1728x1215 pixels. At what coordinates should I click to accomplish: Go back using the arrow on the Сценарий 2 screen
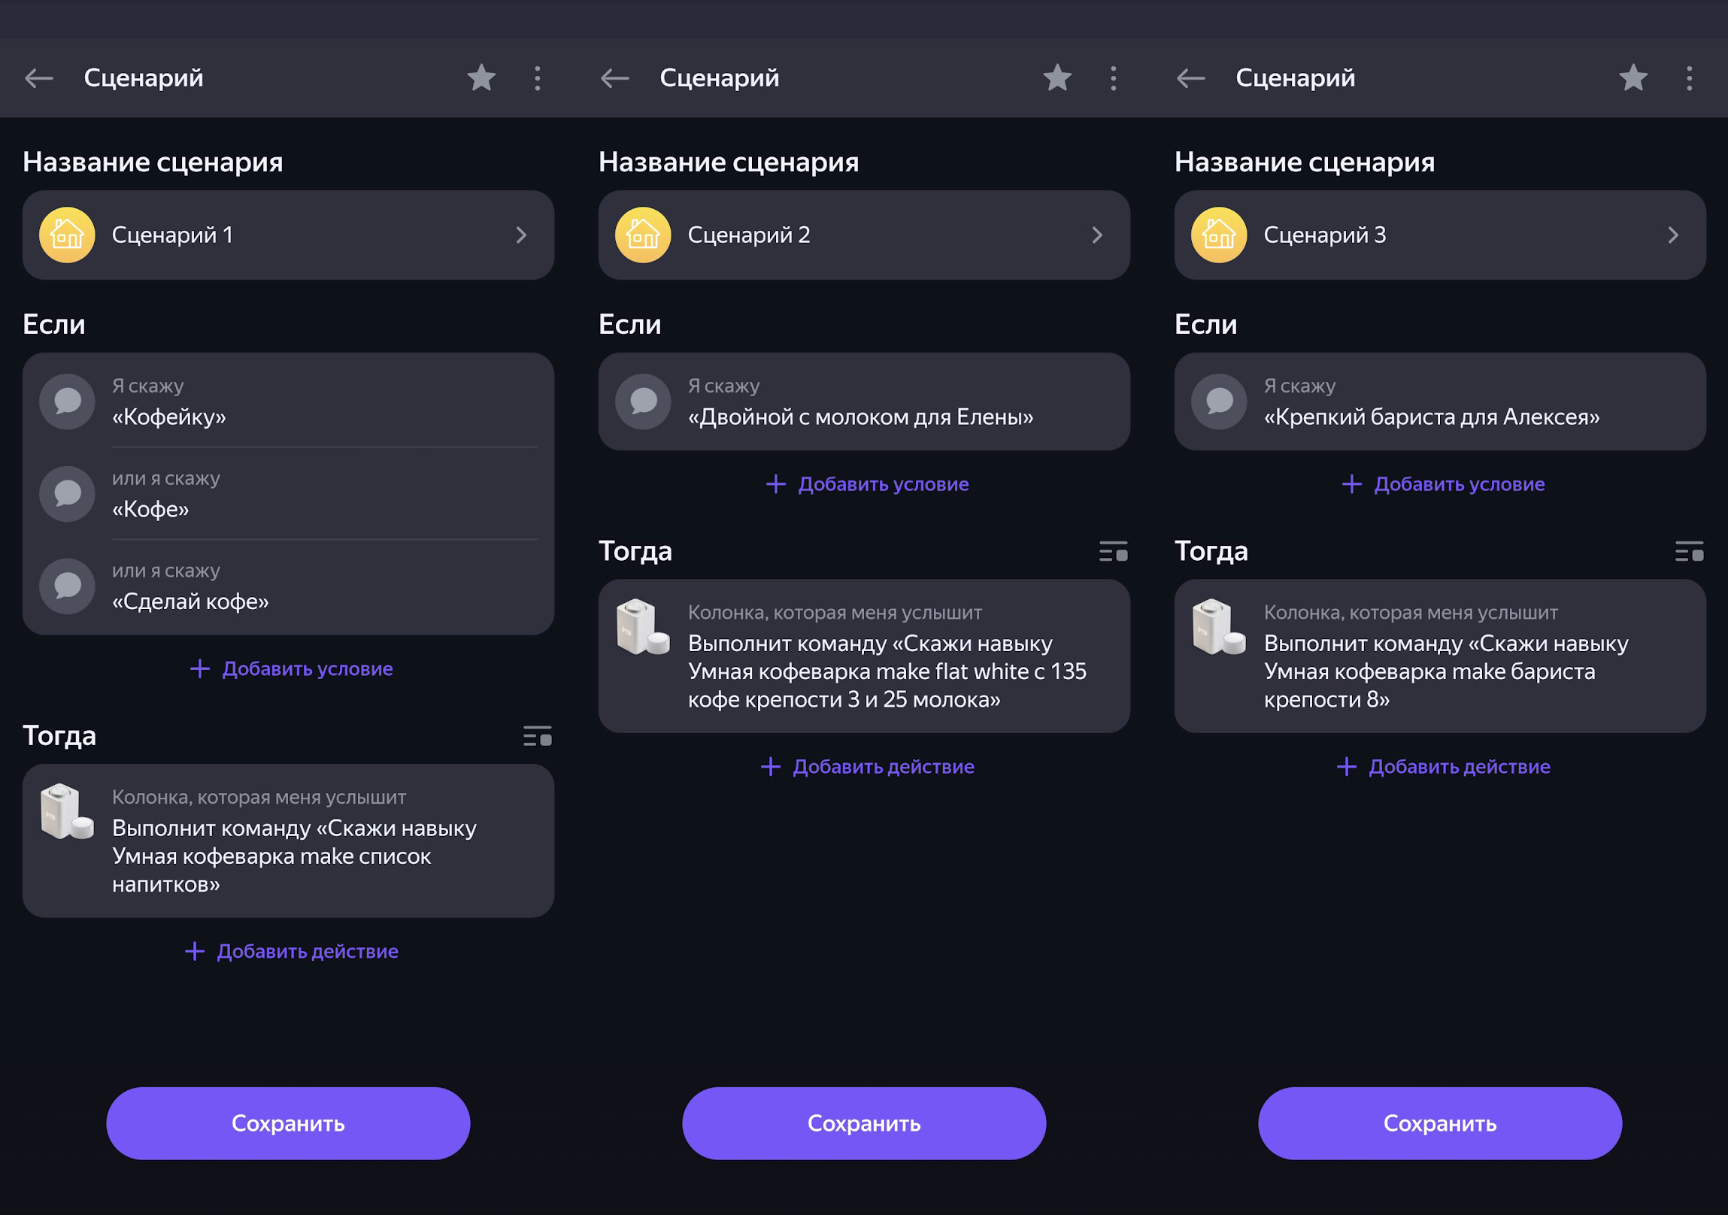tap(615, 78)
